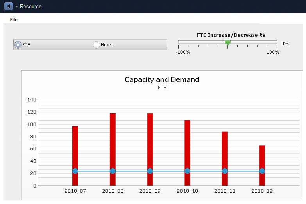
Task: Click the blue capacity point for 2010-12
Action: pyautogui.click(x=262, y=171)
